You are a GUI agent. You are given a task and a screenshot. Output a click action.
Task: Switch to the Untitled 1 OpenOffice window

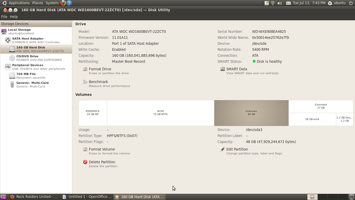pos(87,197)
